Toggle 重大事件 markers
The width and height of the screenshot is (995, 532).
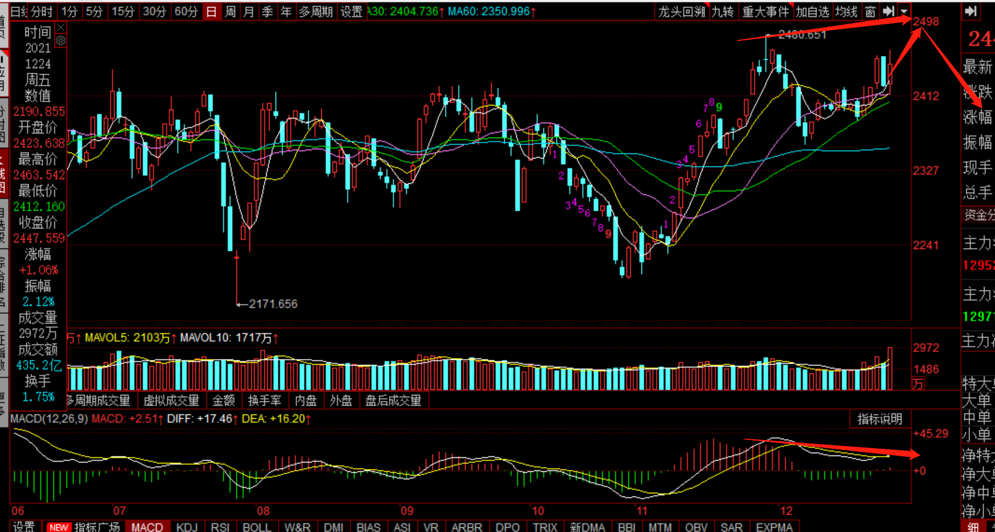point(765,11)
